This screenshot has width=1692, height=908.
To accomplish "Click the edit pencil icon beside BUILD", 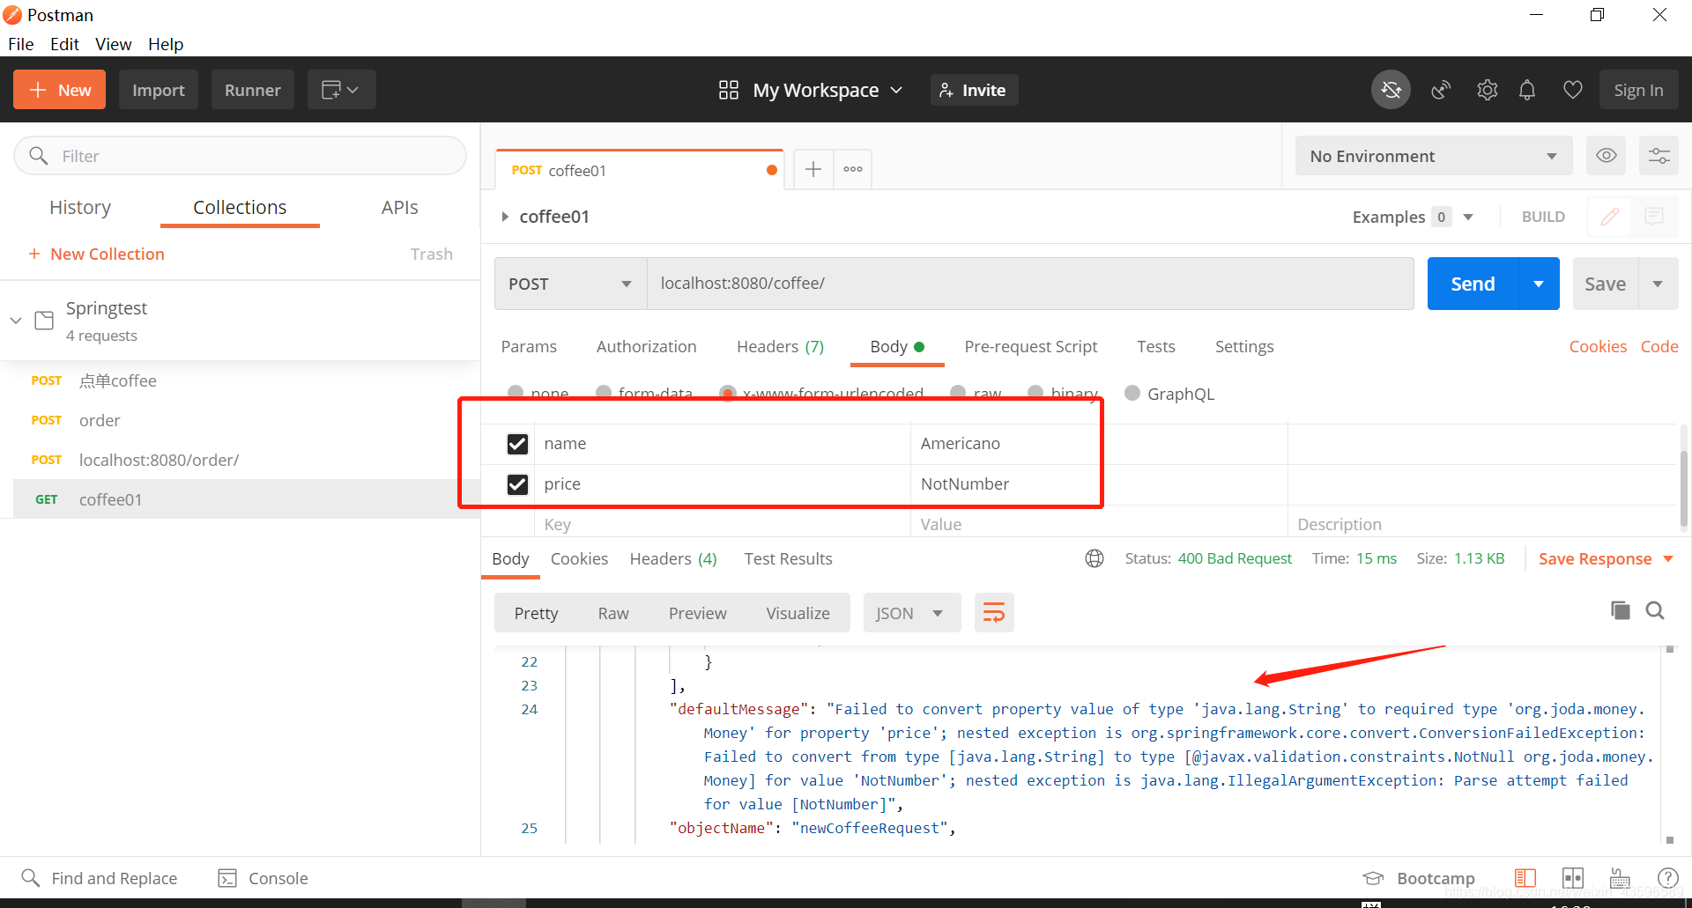I will pos(1610,217).
